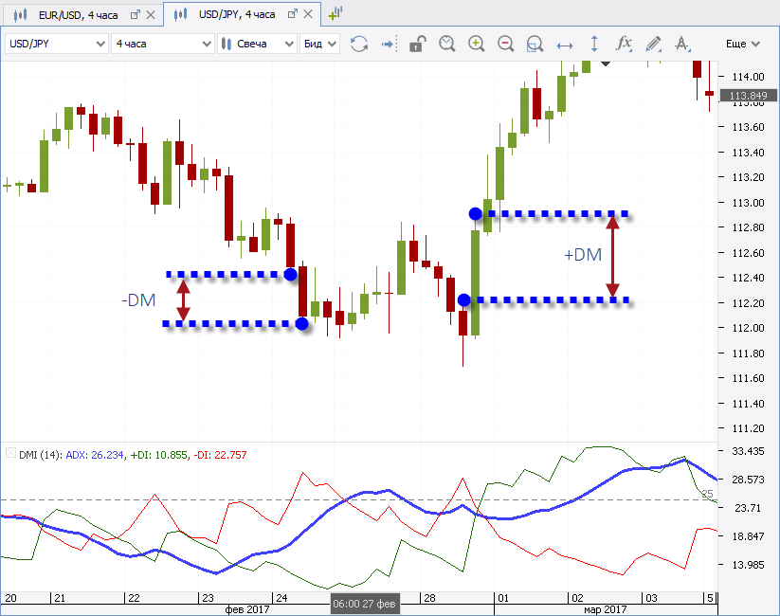Expand the 'Свеча' chart type dropdown

257,44
